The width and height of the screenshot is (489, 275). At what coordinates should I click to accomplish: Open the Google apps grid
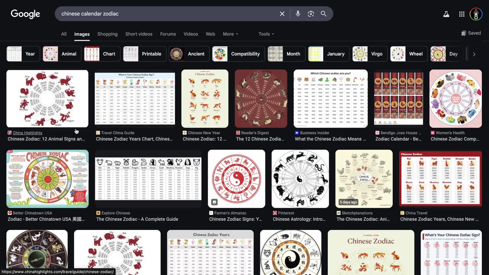pos(462,14)
